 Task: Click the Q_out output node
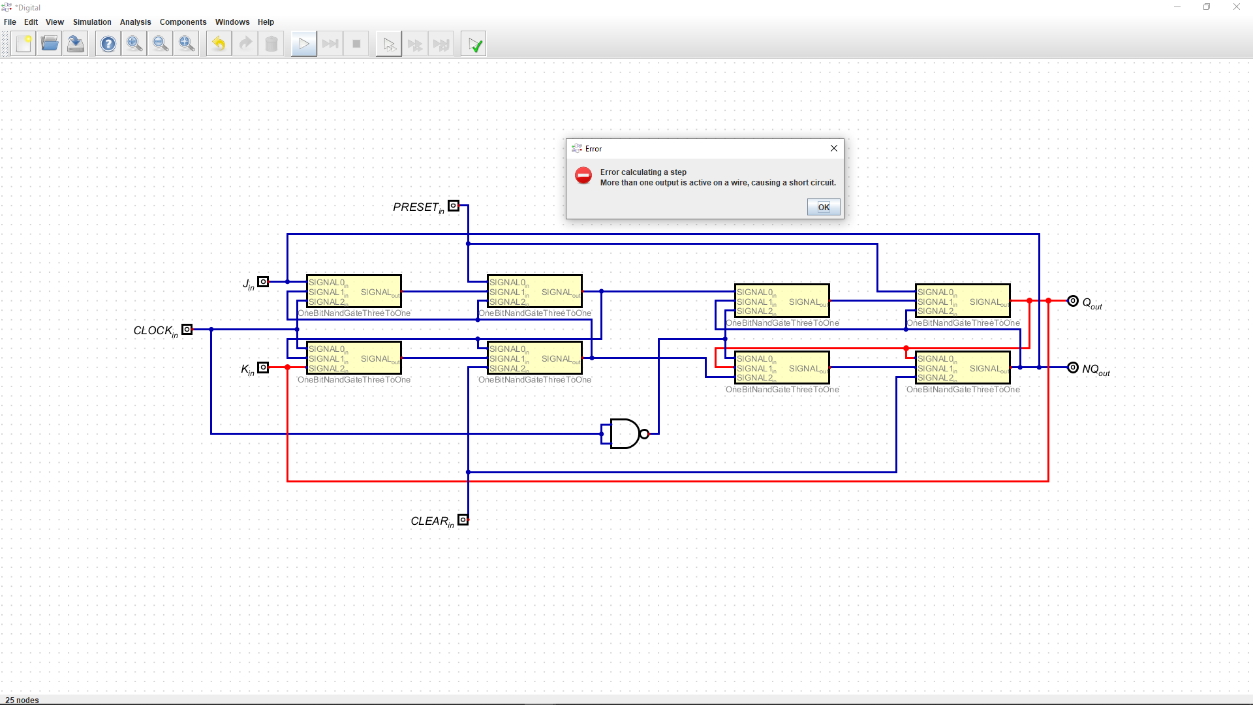coord(1072,300)
